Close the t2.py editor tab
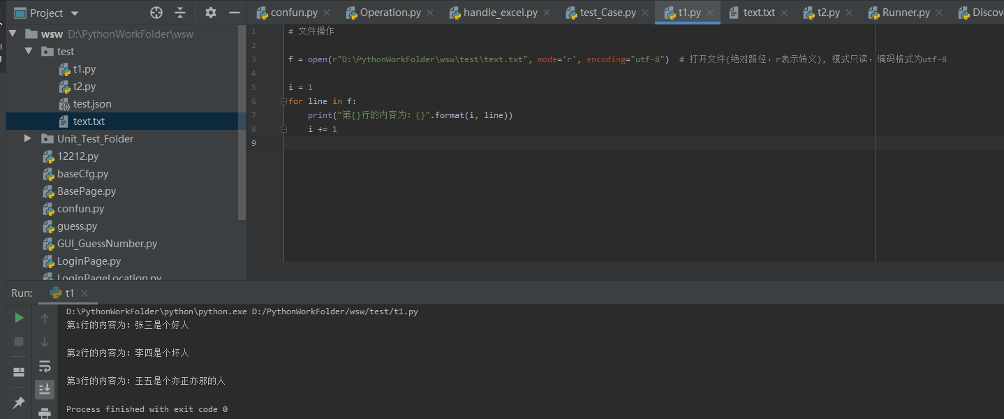1004x419 pixels. coord(850,13)
